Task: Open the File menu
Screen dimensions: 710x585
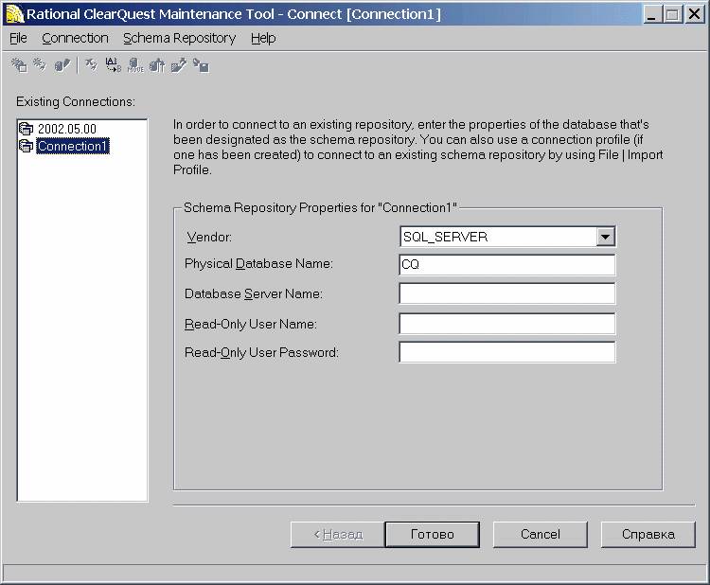Action: pos(18,38)
